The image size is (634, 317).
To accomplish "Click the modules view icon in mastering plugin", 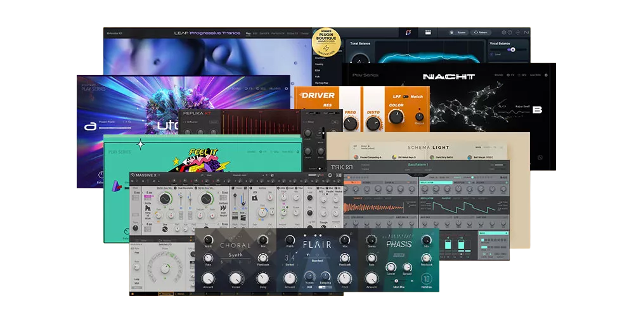I will pos(428,32).
